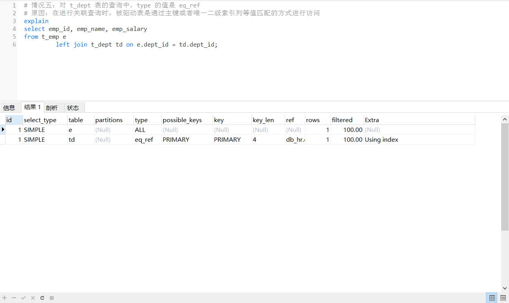
Task: Click the stop query square icon
Action: 51,298
